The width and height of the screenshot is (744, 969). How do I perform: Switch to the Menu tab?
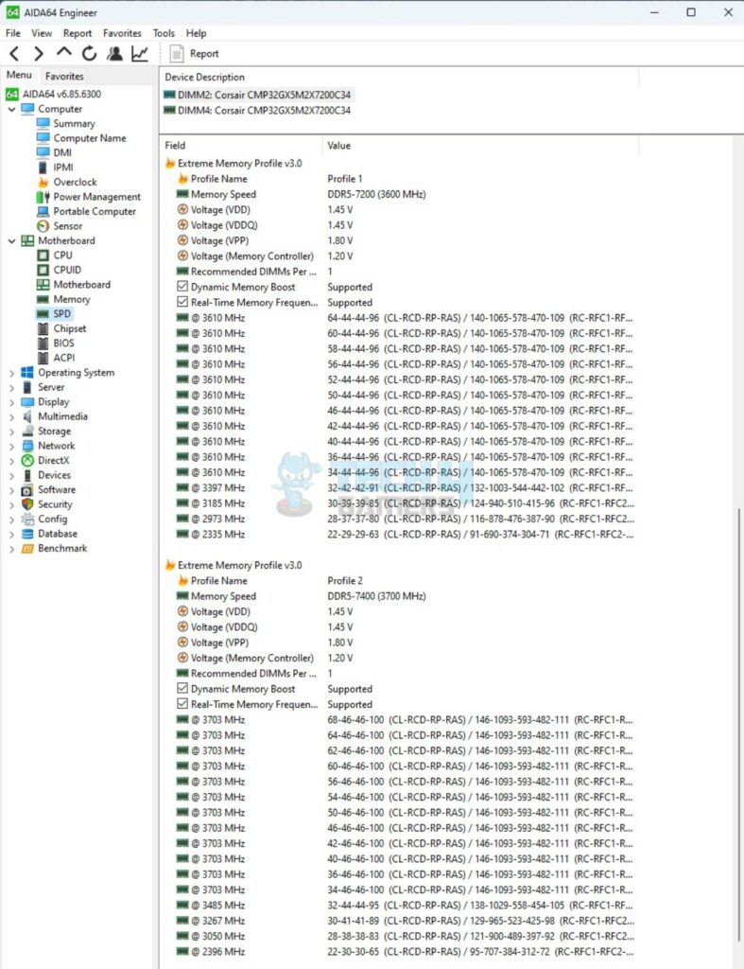tap(19, 75)
